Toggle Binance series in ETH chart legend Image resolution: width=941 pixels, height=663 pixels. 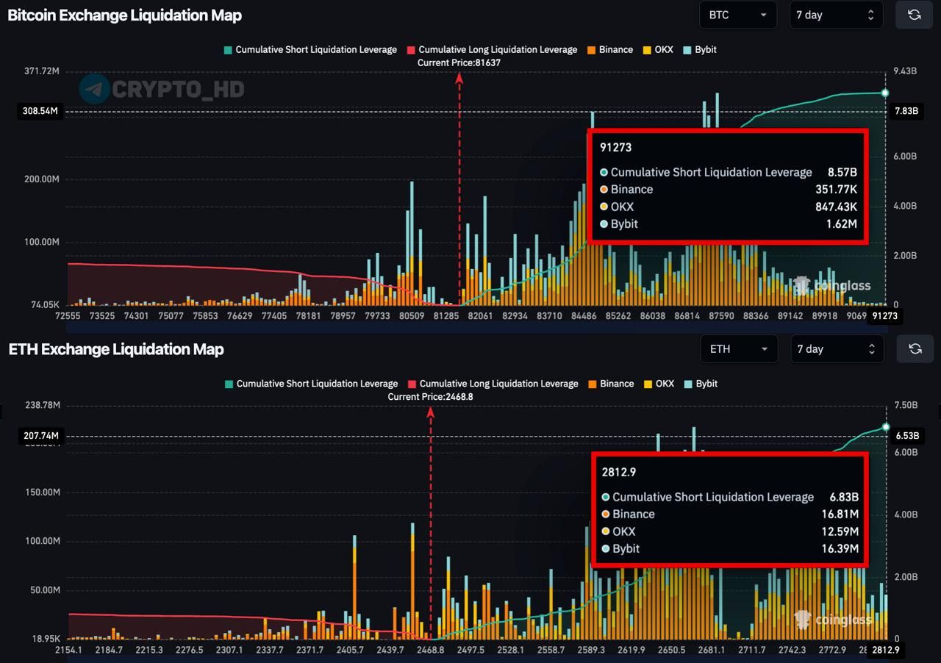(x=611, y=384)
